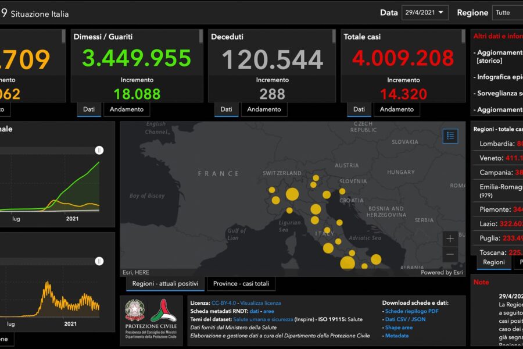The width and height of the screenshot is (523, 349).
Task: Click lower chart time slider handle
Action: pos(99,261)
